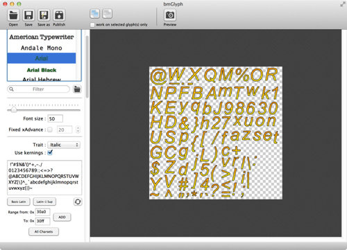Click the Save as toolbar icon
The width and height of the screenshot is (347, 250).
tap(44, 15)
